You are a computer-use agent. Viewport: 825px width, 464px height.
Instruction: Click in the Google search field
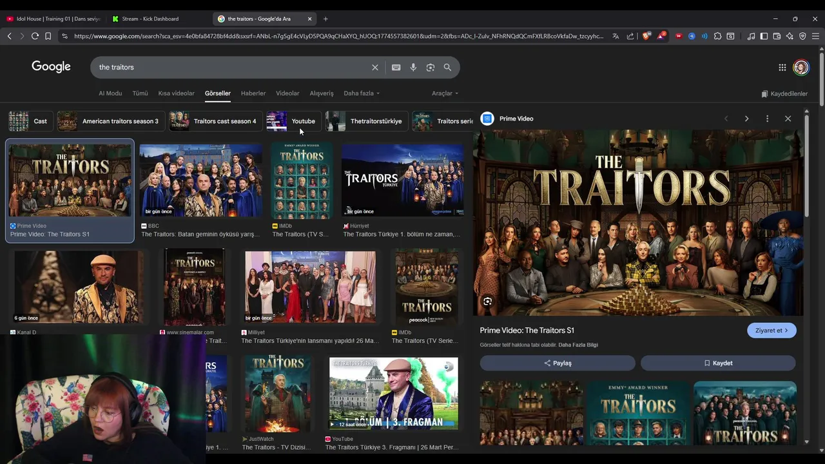[232, 67]
